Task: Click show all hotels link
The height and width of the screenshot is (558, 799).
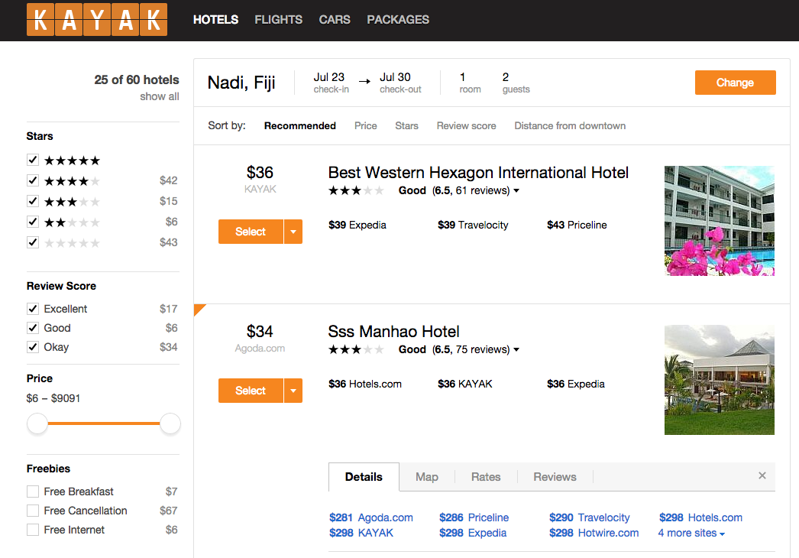Action: coord(160,96)
